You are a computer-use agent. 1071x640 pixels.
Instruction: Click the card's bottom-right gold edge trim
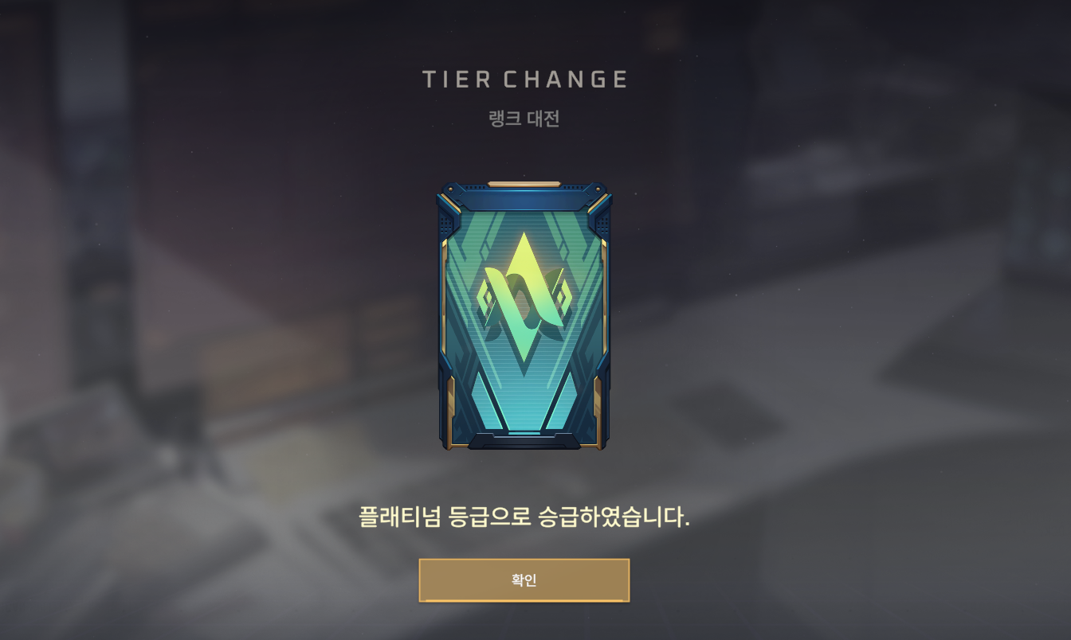(599, 410)
